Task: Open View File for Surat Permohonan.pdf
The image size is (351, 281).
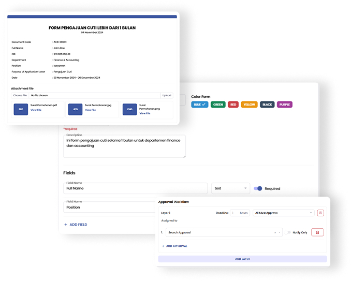Action: tap(36, 110)
